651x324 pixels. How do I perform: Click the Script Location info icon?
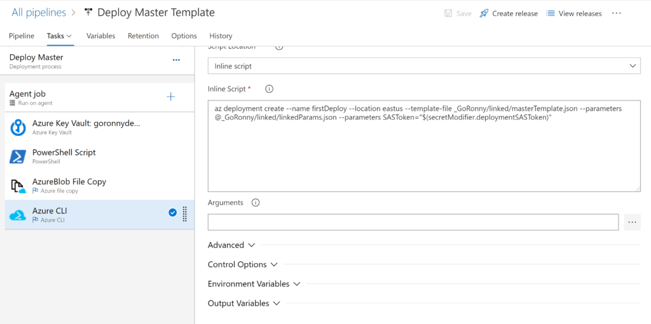[x=279, y=47]
